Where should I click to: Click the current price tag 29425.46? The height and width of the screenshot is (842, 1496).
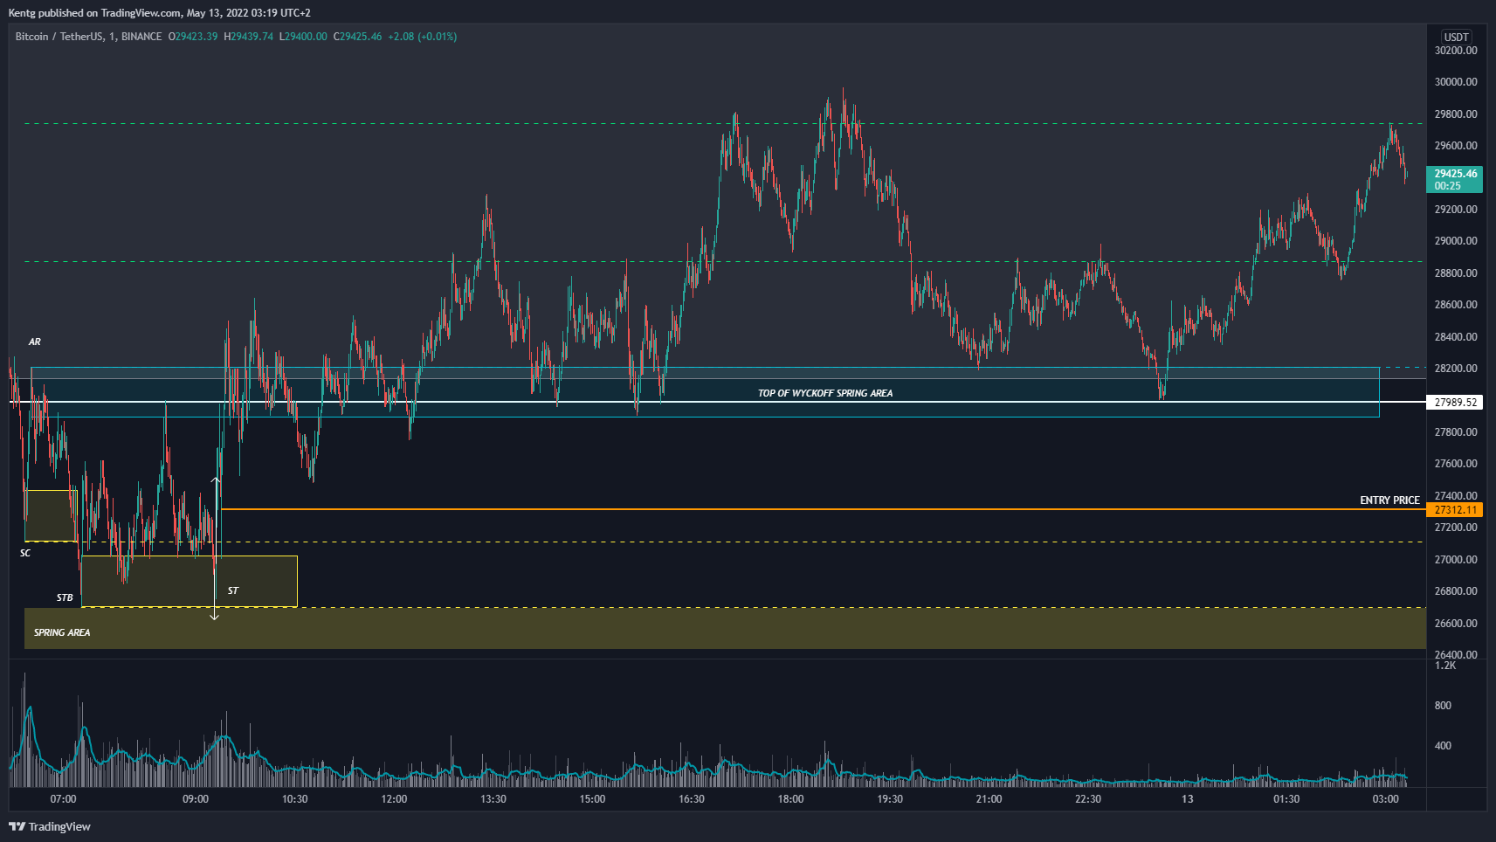click(1455, 179)
